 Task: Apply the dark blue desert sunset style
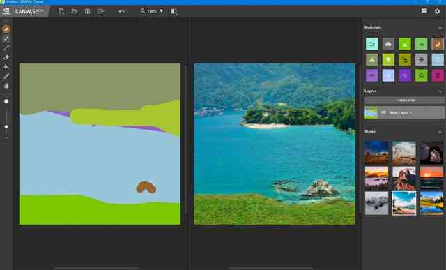[376, 152]
